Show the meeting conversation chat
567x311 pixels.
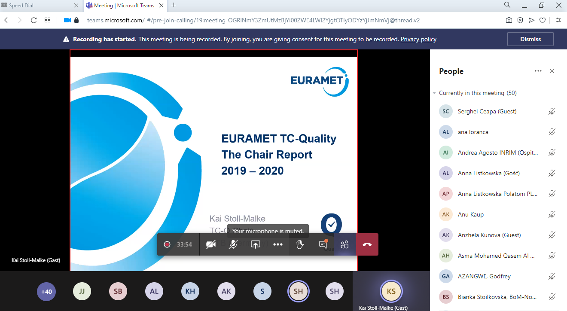[x=323, y=244]
